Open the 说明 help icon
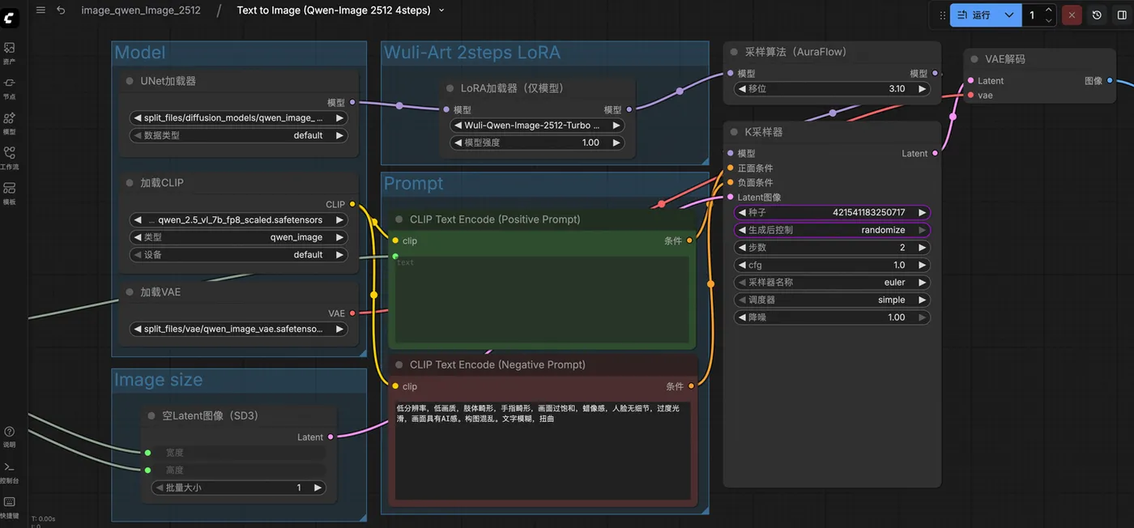 click(x=10, y=436)
